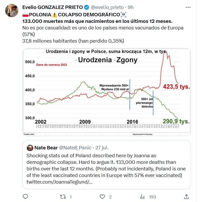Click the retweet count of 1

pos(71,197)
